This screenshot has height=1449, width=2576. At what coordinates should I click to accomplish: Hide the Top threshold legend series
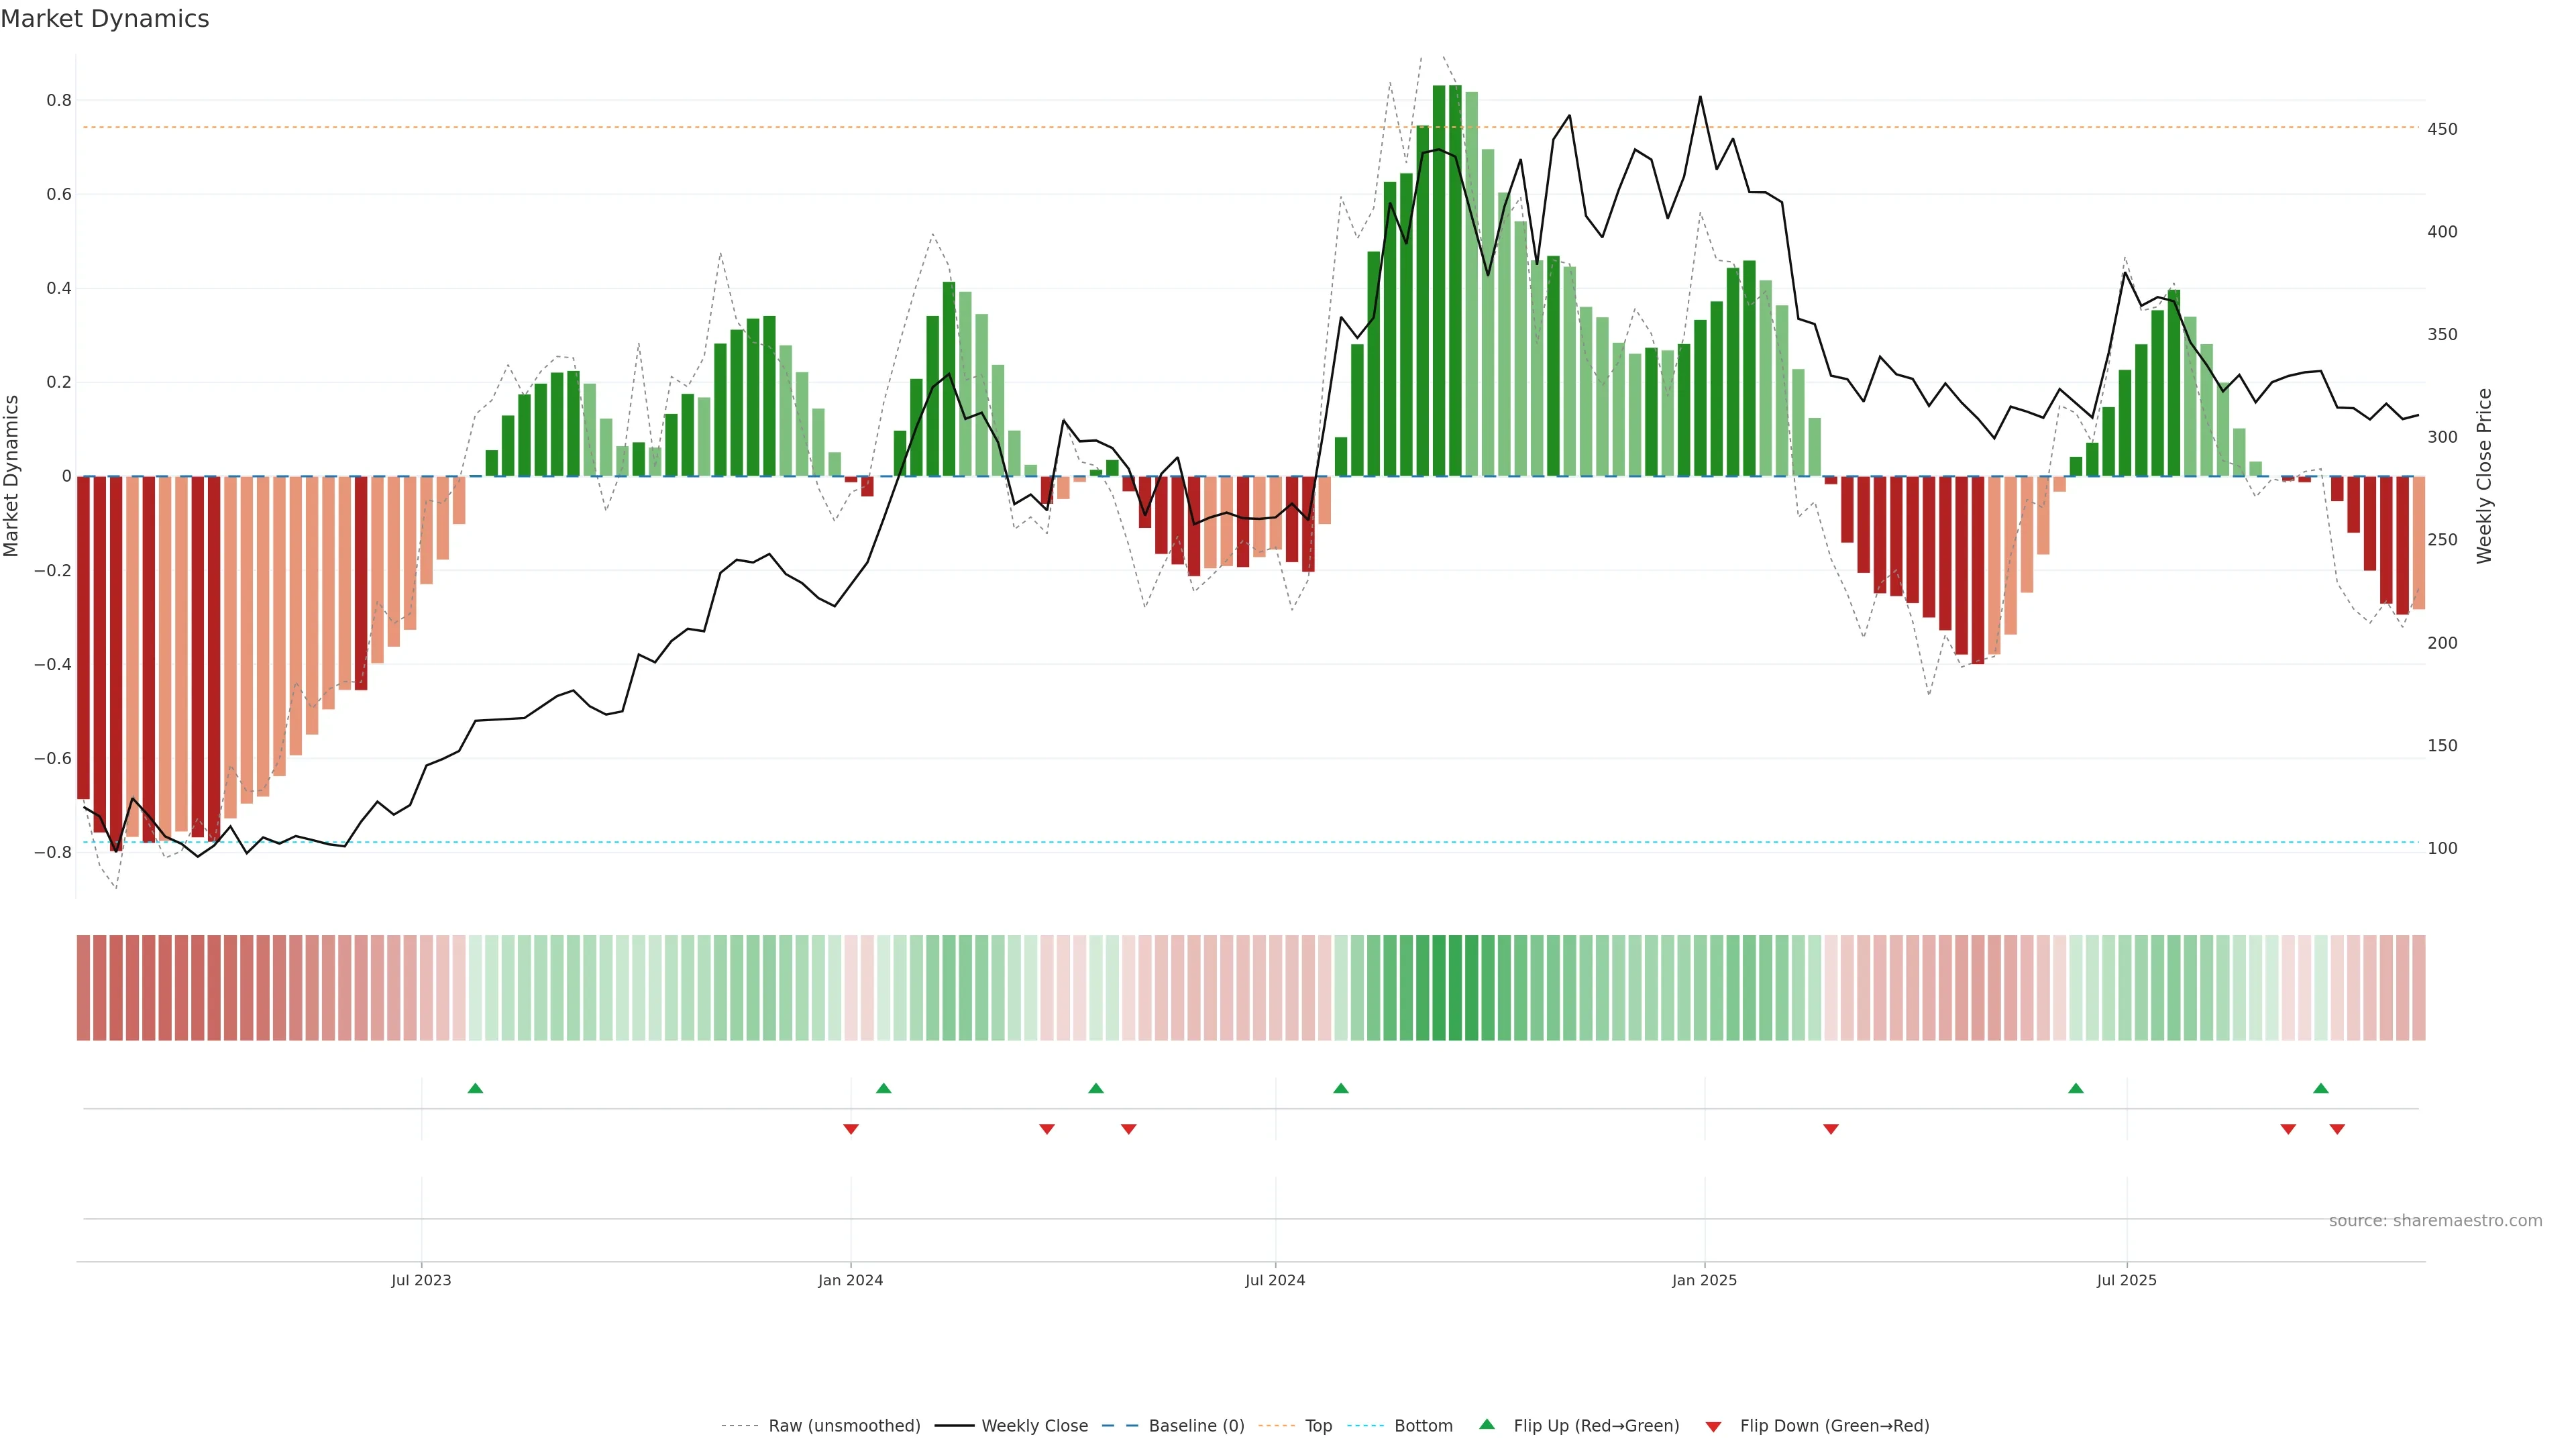click(1318, 1426)
